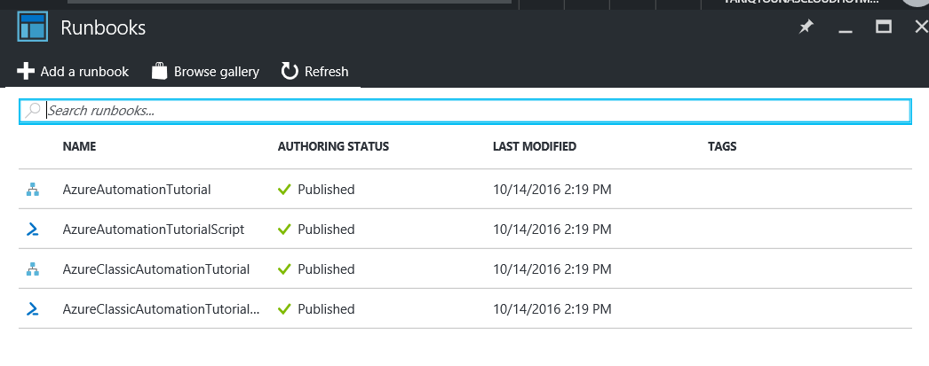
Task: Click the date in the truncated AzureClassicAutomationTutorial... row
Action: 552,308
